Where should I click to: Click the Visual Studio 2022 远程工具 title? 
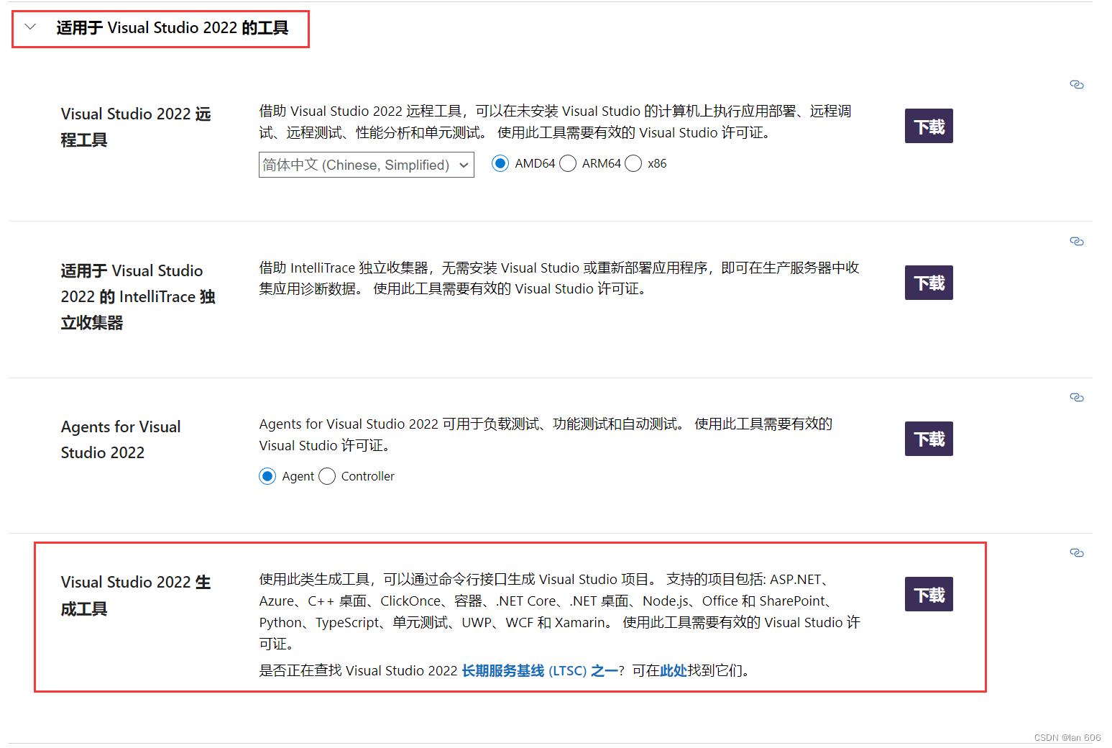coord(136,127)
